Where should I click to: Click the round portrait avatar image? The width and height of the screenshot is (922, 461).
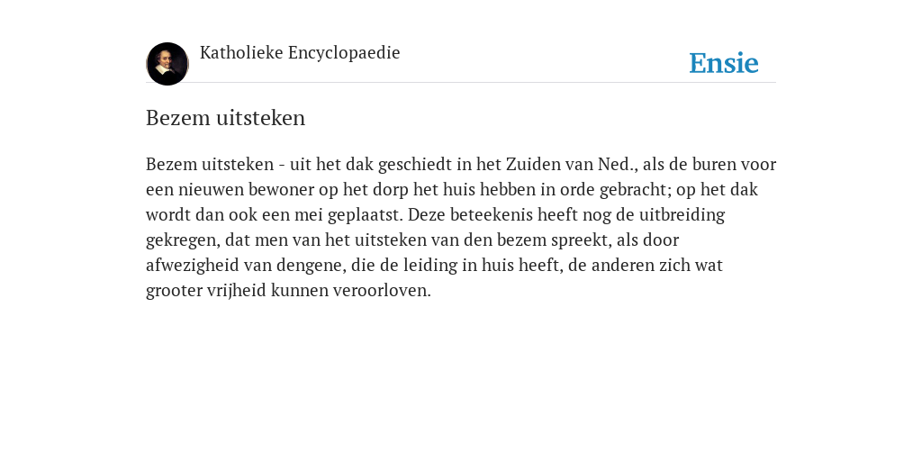tap(167, 64)
